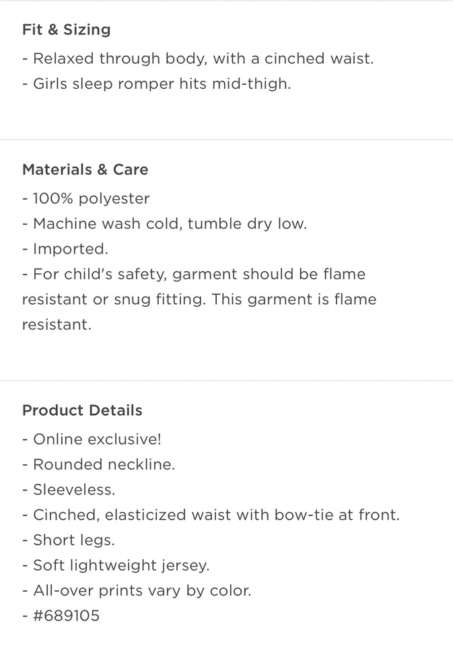Select the 'Relaxed through body' fit line
This screenshot has height=646, width=453.
[198, 59]
